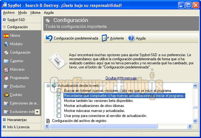This screenshot has width=201, height=138.
Task: Click the Cookies icon in sidebar
Action: click(x=6, y=95)
